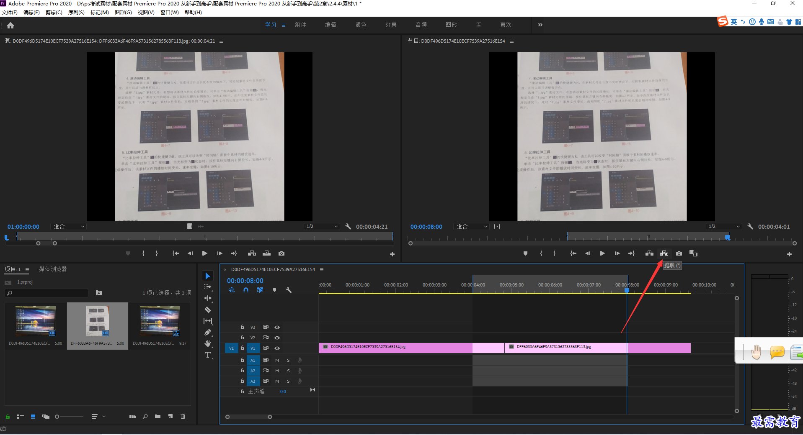
Task: Play the Source monitor
Action: pyautogui.click(x=204, y=253)
